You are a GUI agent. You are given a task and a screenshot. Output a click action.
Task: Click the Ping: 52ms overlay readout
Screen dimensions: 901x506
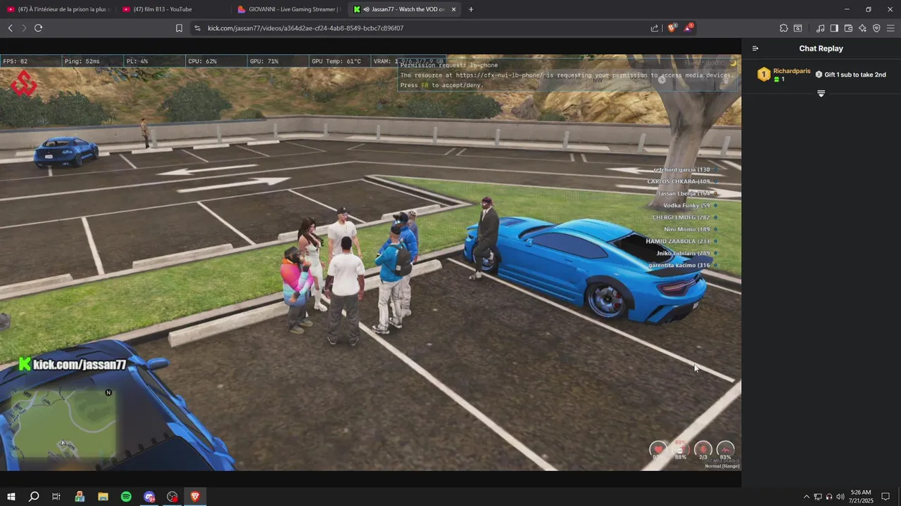tap(82, 61)
